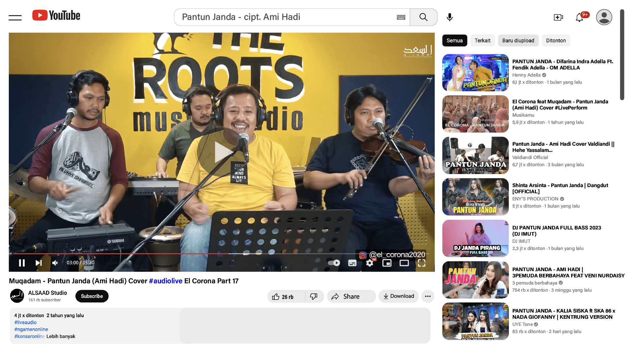Screen dimensions: 627x352
Task: Open title Shinta Arsinta - Pantun Janda Dangdut
Action: pos(560,188)
